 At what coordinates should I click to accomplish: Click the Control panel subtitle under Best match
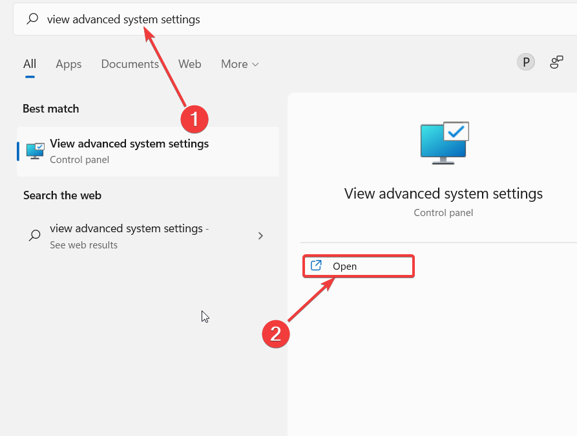click(78, 159)
